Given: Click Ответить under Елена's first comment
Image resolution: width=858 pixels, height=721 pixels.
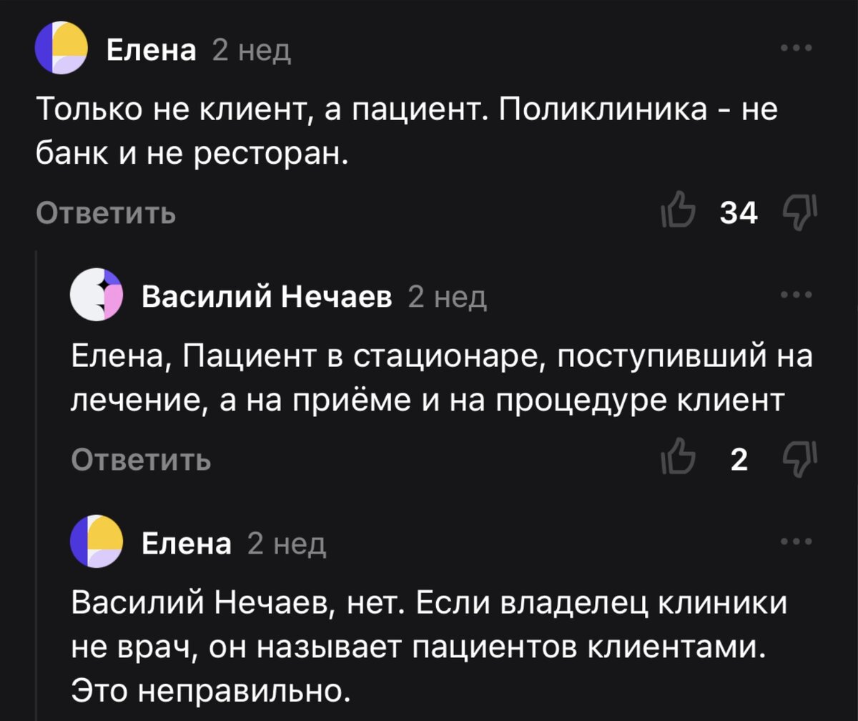Looking at the screenshot, I should 104,212.
